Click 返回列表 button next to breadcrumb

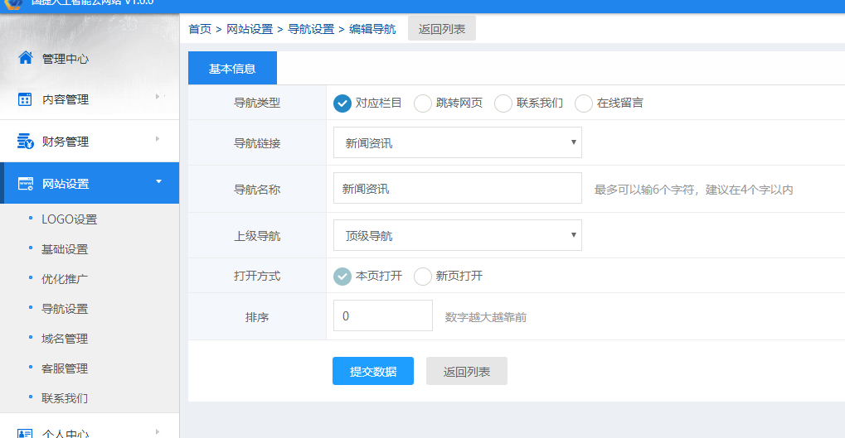442,29
